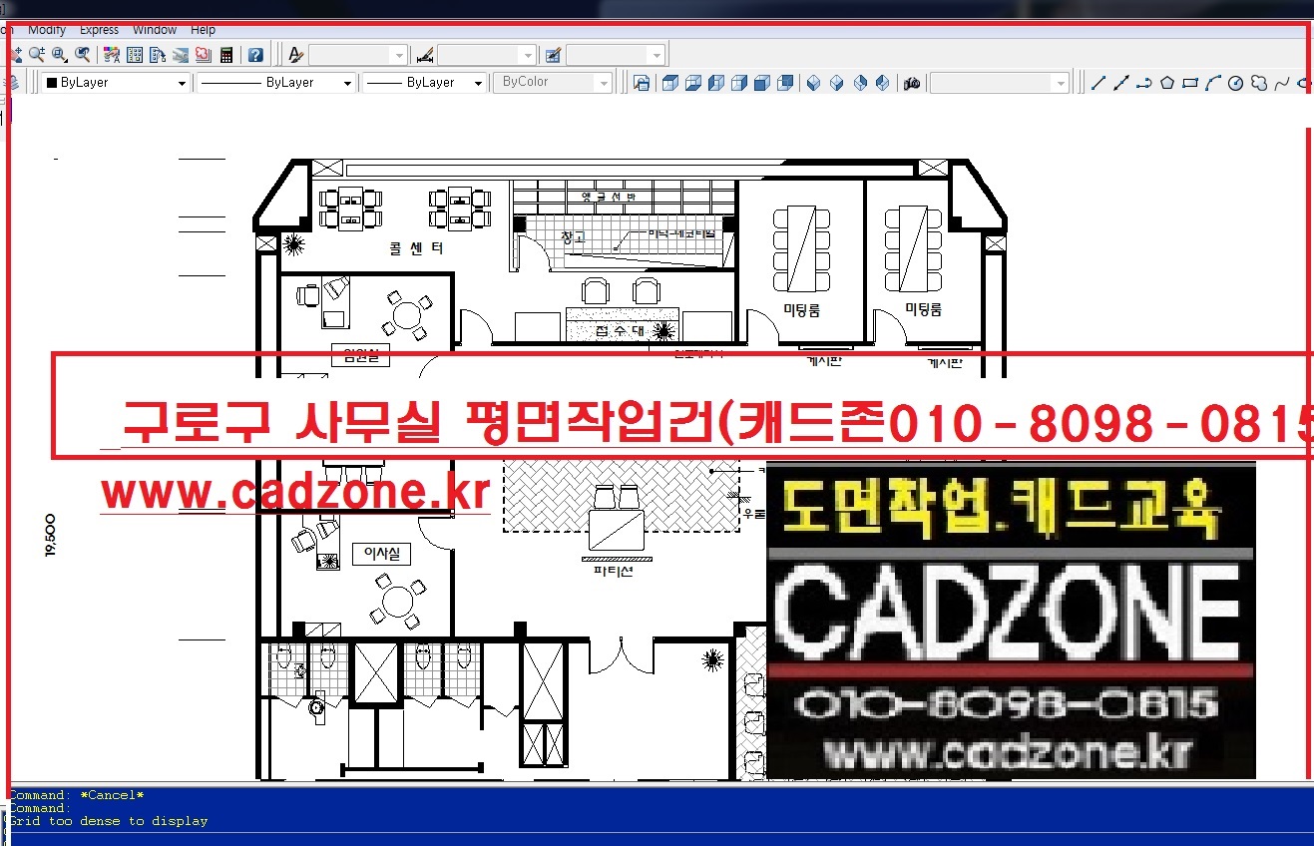Image resolution: width=1314 pixels, height=846 pixels.
Task: Expand the view selection dropdown
Action: pos(1061,83)
